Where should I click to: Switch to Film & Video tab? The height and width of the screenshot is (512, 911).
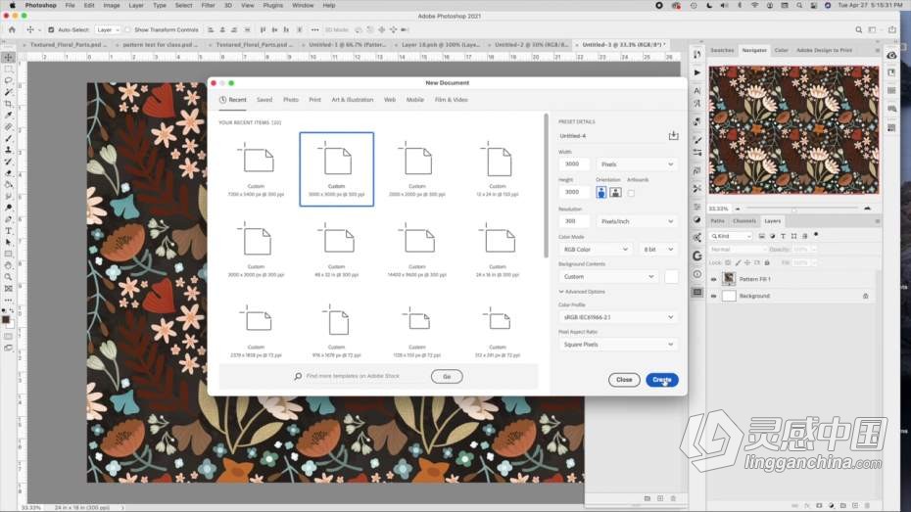coord(451,100)
